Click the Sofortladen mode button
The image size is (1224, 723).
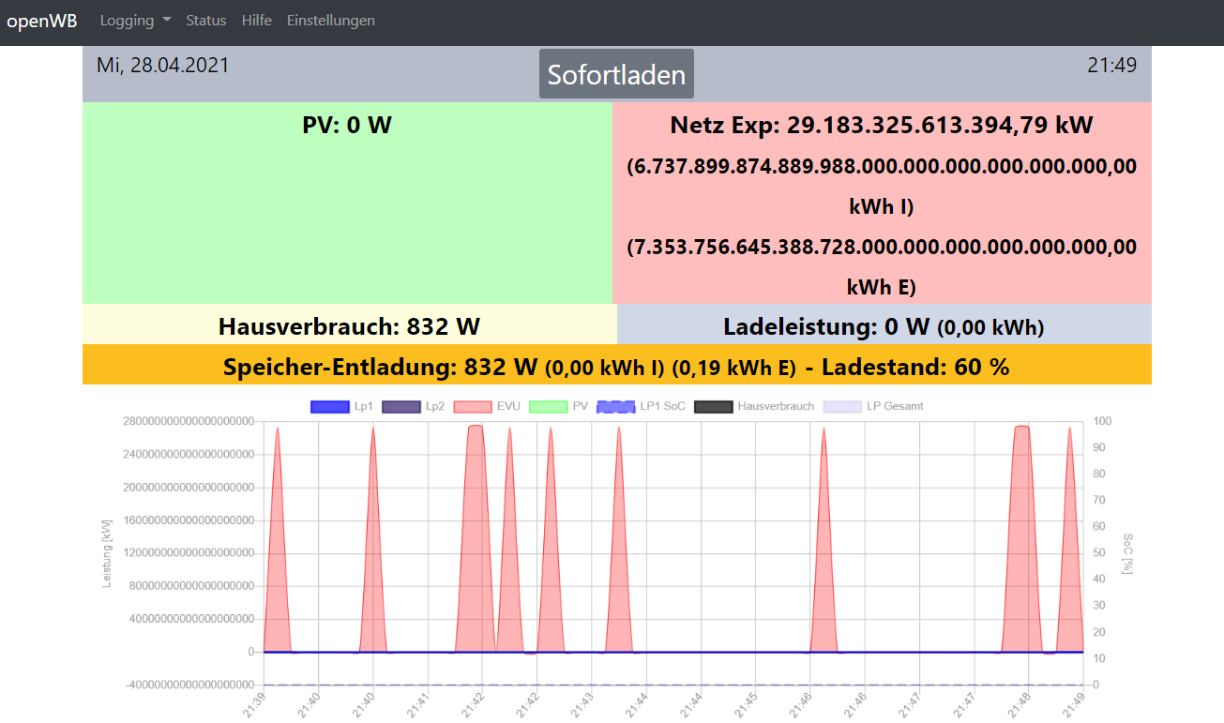click(616, 74)
